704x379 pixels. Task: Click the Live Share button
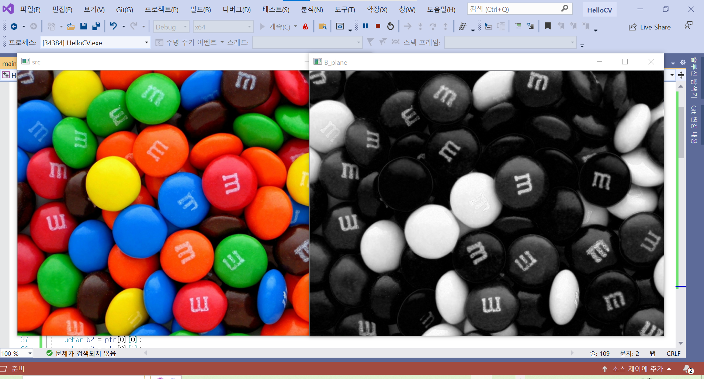click(x=650, y=27)
